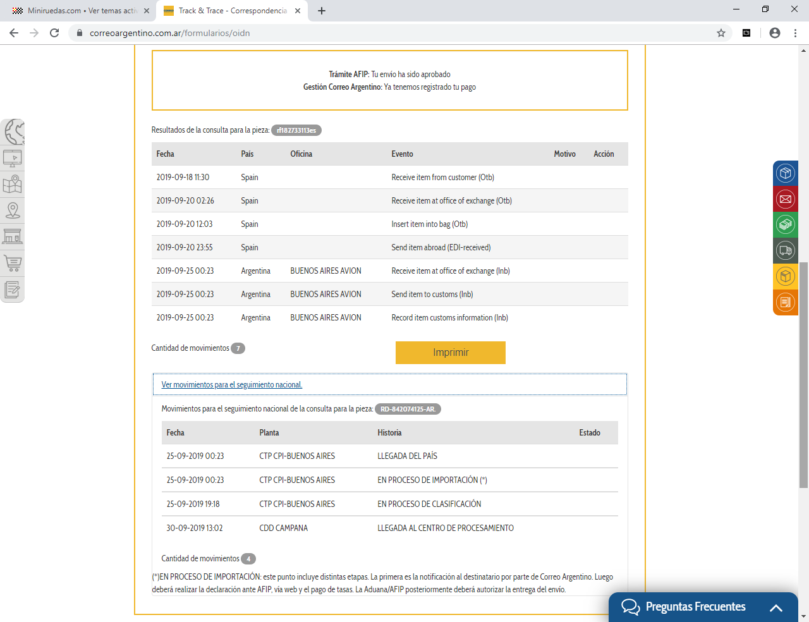Image resolution: width=809 pixels, height=622 pixels.
Task: Click 'Ver movimientos para el seguimiento nacional' link
Action: point(232,385)
